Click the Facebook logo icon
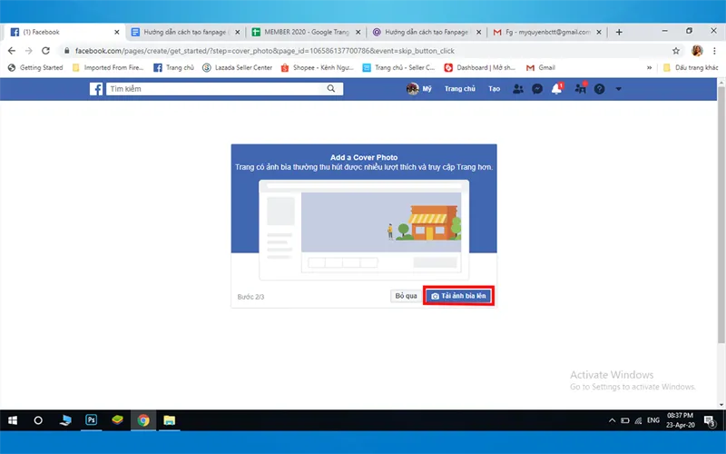726x454 pixels. [x=95, y=89]
